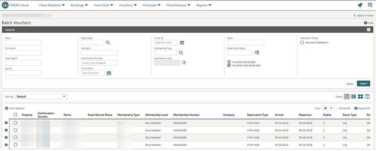Image resolution: width=376 pixels, height=151 pixels.
Task: Open DBL room type link in second row
Action: [x=345, y=130]
